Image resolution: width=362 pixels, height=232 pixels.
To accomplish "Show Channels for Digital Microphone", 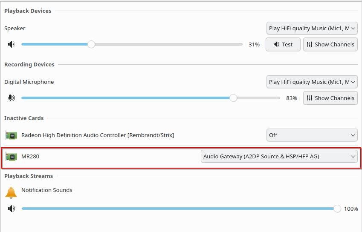I will point(330,98).
